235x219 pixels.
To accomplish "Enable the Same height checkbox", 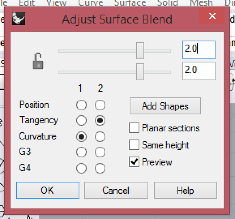I will click(134, 145).
